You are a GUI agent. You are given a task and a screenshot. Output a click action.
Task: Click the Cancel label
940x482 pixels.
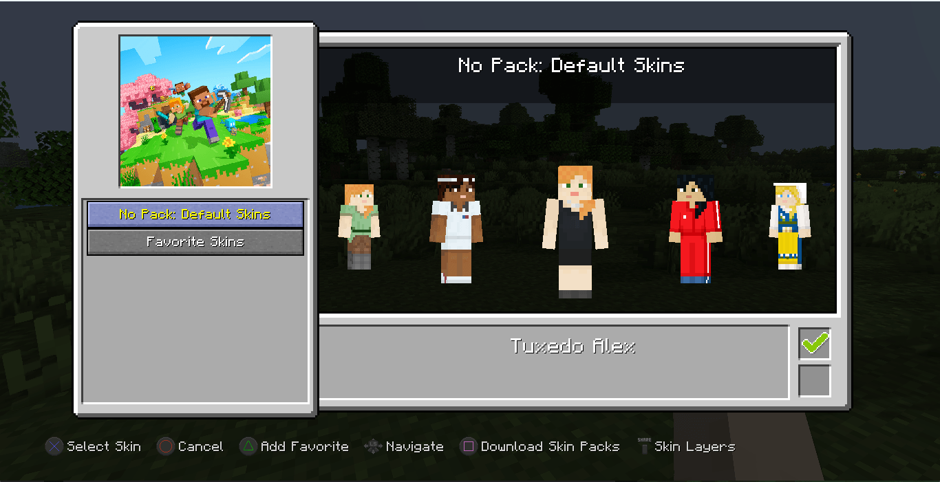point(200,446)
